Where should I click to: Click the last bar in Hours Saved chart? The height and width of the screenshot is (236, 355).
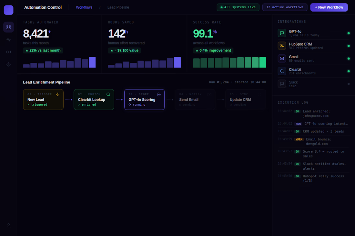[177, 62]
